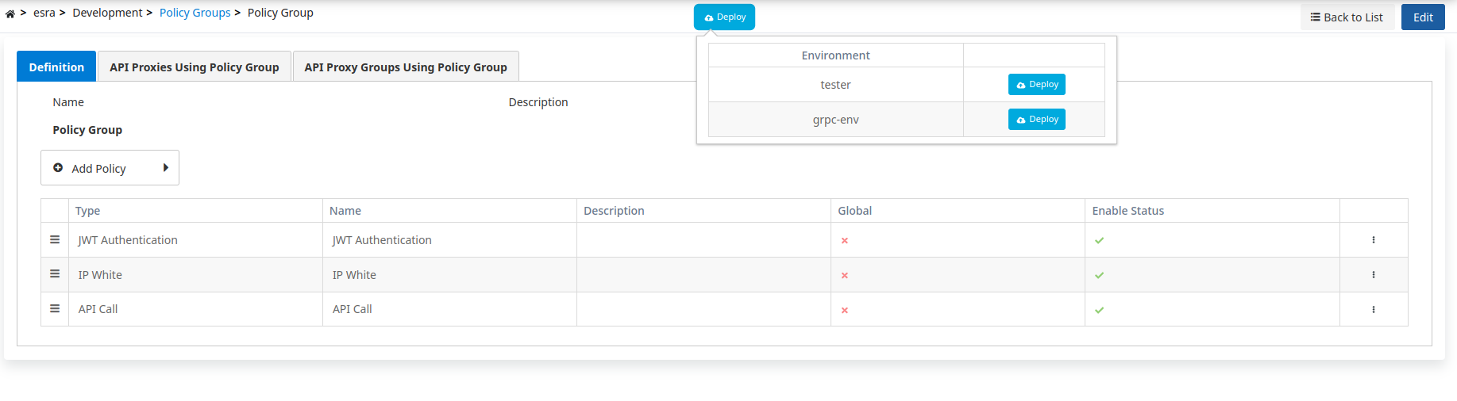The image size is (1457, 401).
Task: Click enable status checkmark for JWT Authentication
Action: 1099,241
